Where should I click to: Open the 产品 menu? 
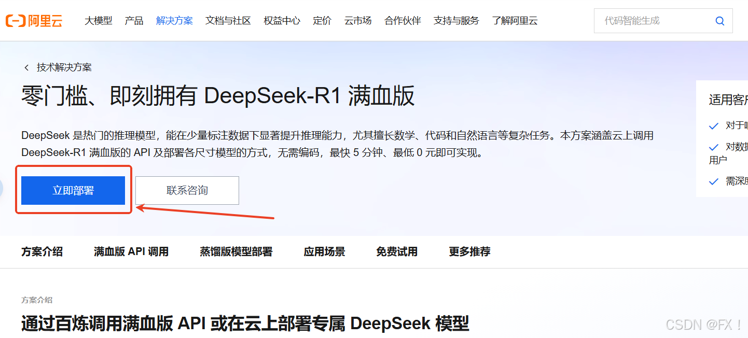134,21
